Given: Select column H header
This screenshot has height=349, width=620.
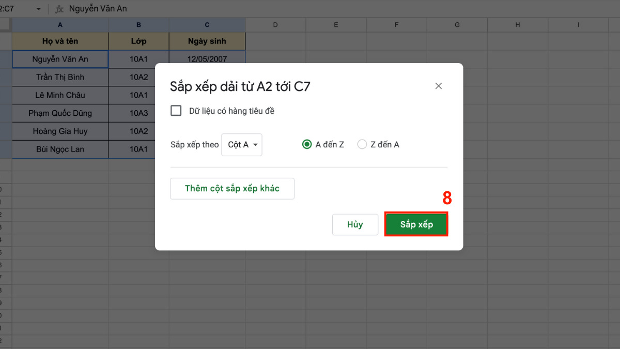Looking at the screenshot, I should coord(518,25).
